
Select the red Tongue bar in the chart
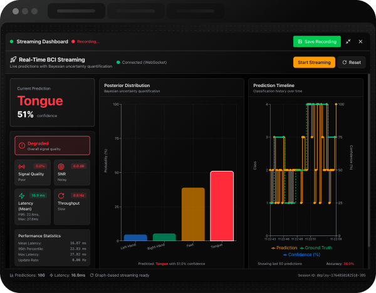click(221, 205)
